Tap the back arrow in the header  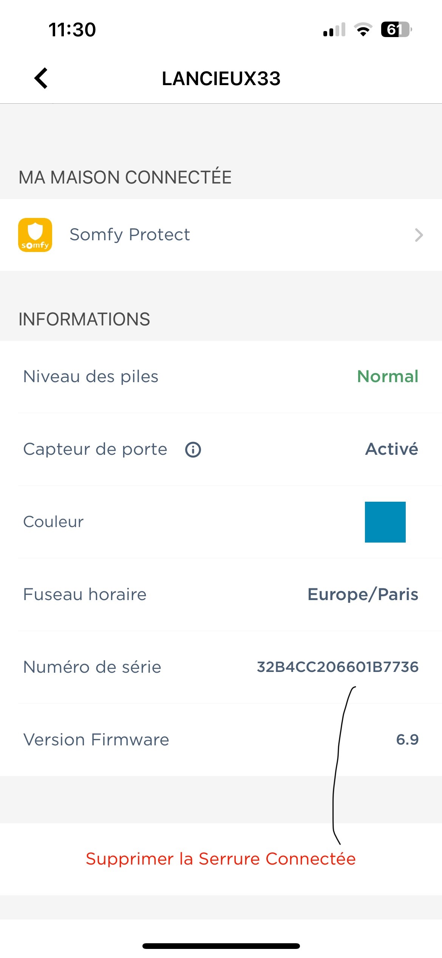(41, 78)
